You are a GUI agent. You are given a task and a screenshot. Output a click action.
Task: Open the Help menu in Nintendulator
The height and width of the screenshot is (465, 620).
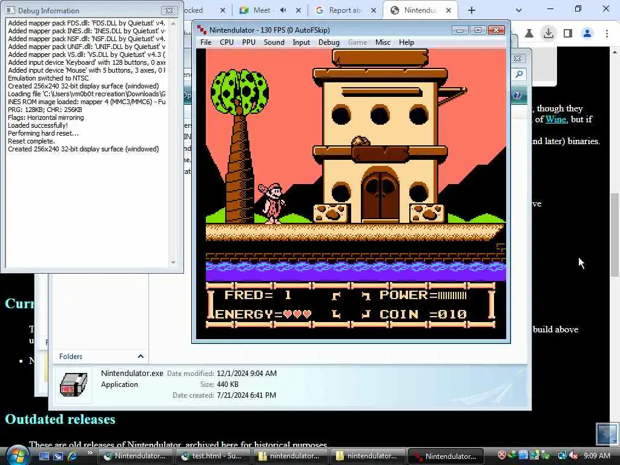pyautogui.click(x=406, y=42)
